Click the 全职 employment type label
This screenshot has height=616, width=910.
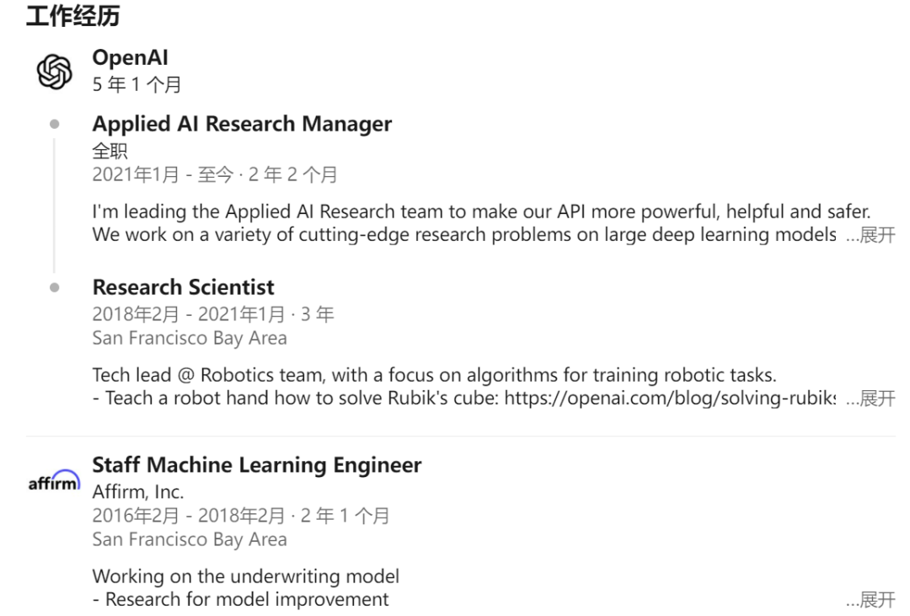(110, 152)
